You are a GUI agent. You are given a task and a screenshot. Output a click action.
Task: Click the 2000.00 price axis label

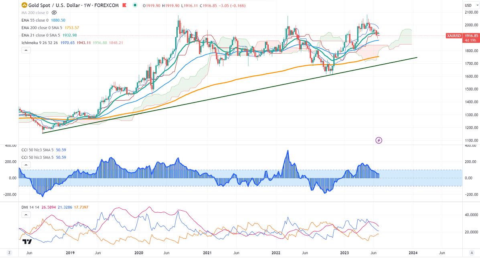pos(472,25)
